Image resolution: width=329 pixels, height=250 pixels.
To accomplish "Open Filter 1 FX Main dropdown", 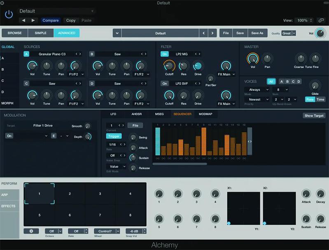I will [226, 74].
